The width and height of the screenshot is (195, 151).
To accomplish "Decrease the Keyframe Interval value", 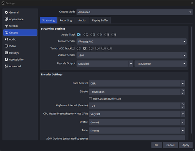I will pos(183,107).
